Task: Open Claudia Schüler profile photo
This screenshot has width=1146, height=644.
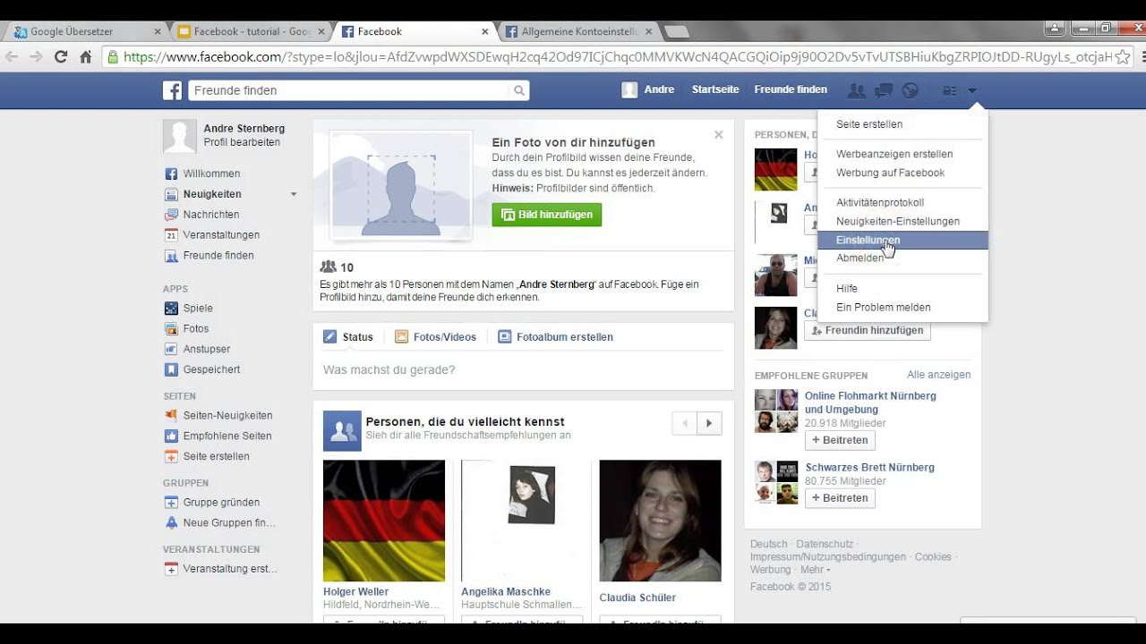Action: pos(660,521)
